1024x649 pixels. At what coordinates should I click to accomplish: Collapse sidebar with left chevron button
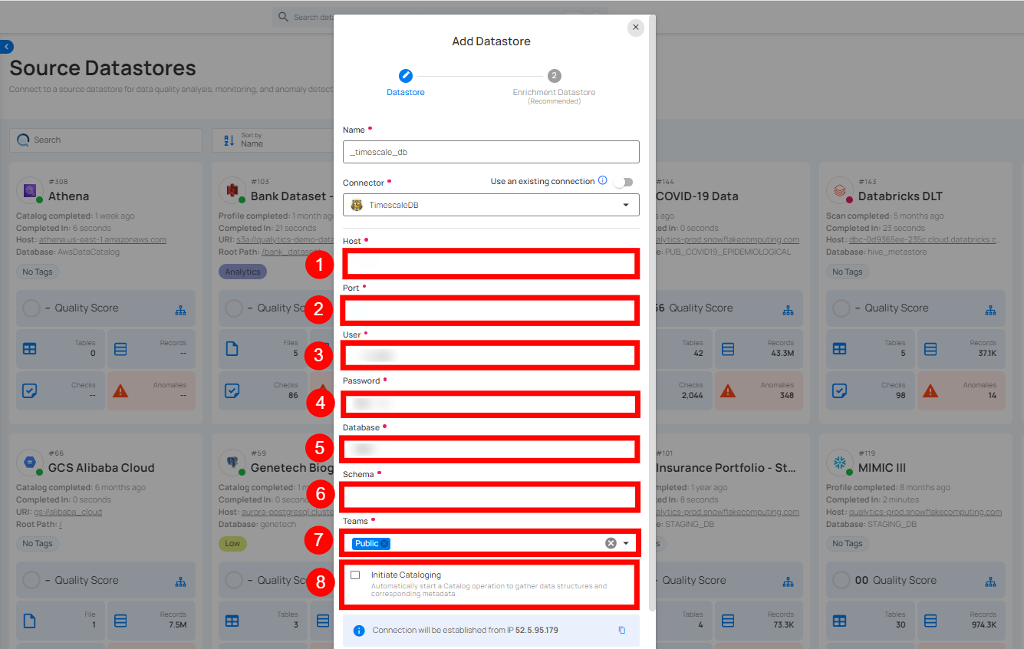(6, 47)
